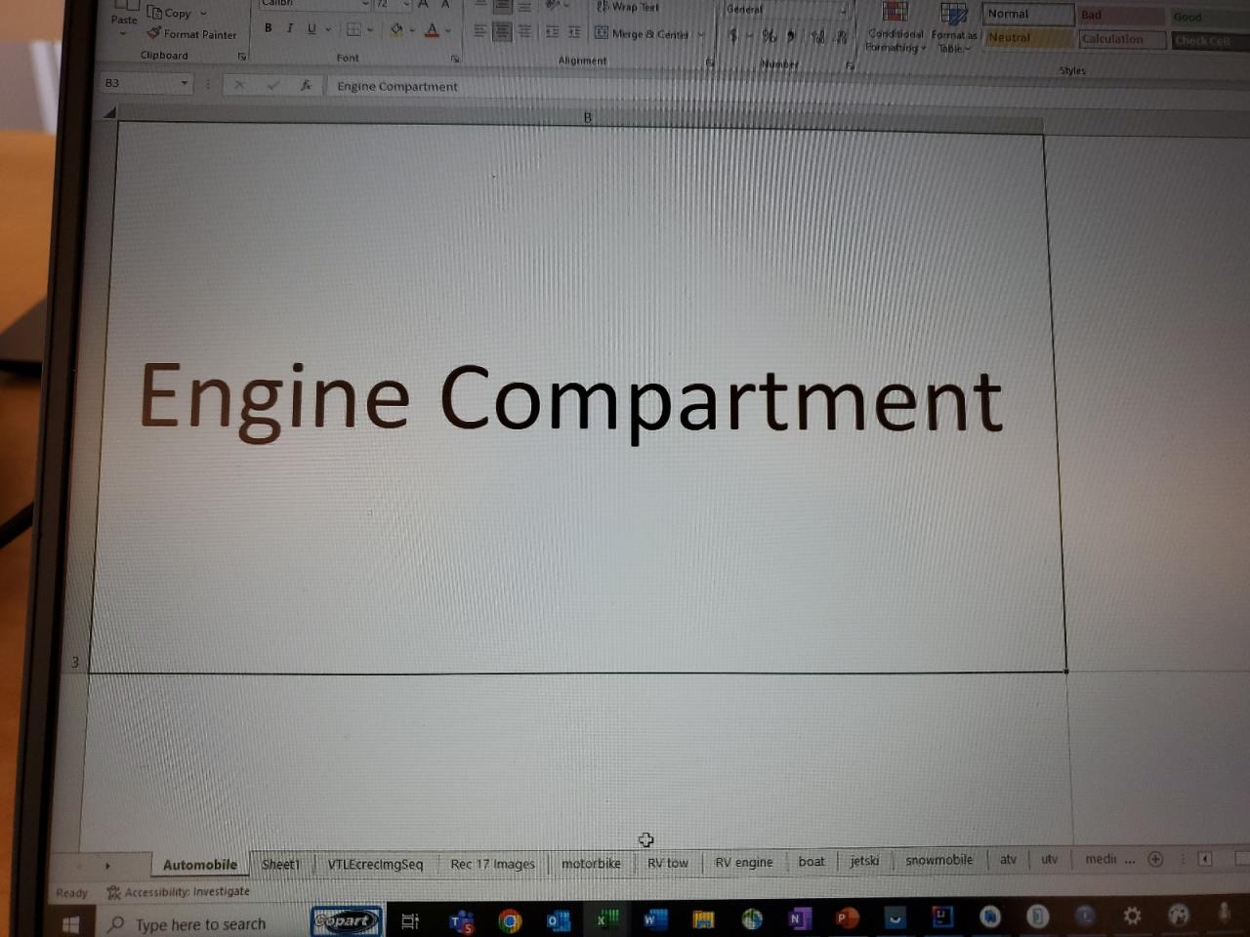The image size is (1250, 937).
Task: Apply Percent Style
Action: pos(770,36)
